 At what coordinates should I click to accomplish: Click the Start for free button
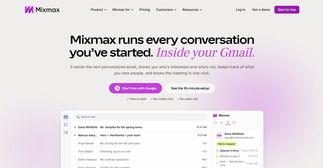click(287, 10)
